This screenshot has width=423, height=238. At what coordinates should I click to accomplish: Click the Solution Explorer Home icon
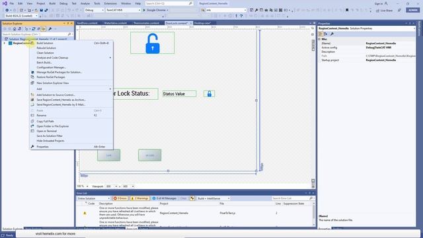(15, 29)
